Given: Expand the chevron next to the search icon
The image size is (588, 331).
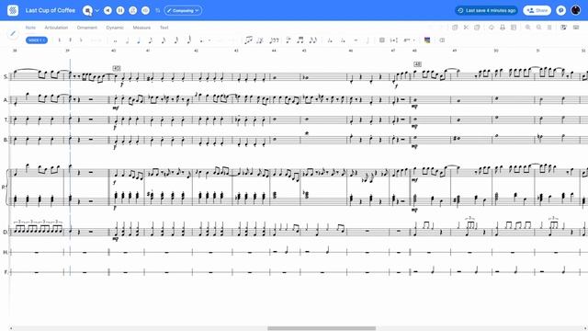Looking at the screenshot, I should (97, 10).
